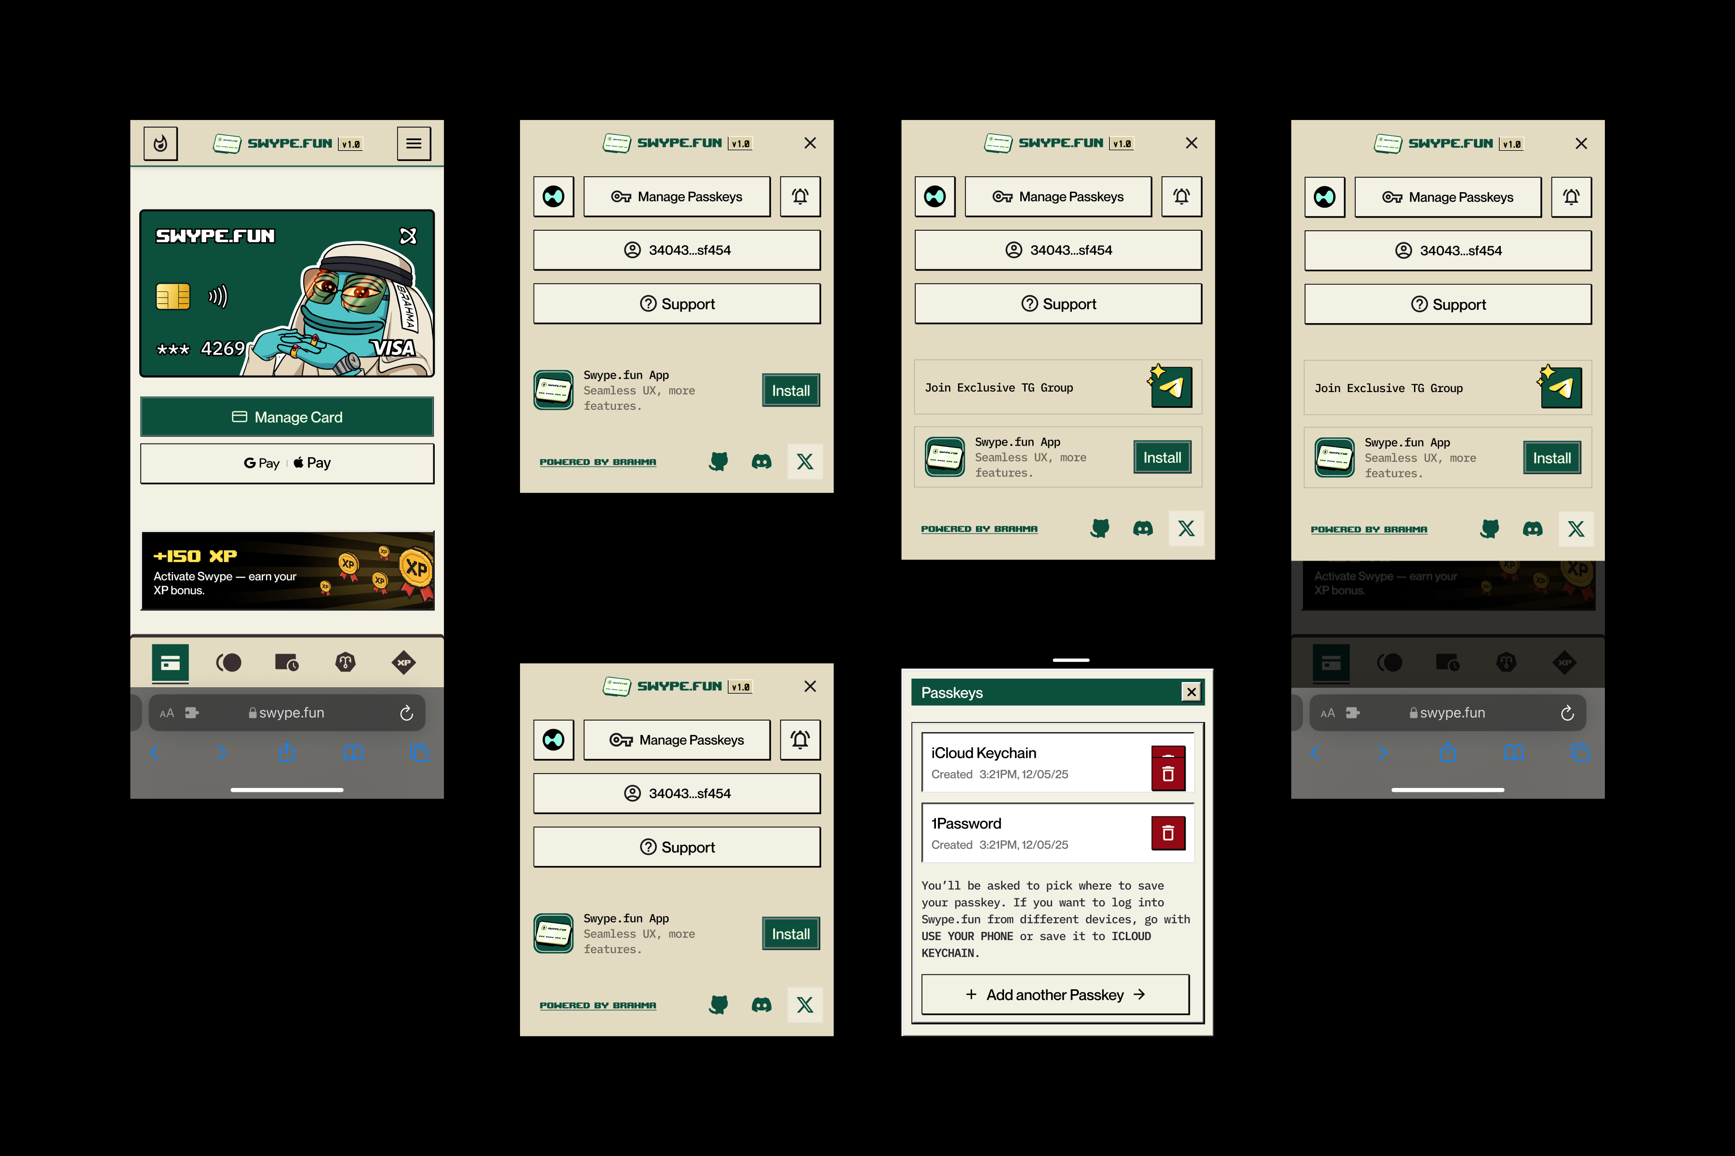Tap the avatar icon in the upper menu panel without a Telegram card
The width and height of the screenshot is (1735, 1156).
coord(554,197)
